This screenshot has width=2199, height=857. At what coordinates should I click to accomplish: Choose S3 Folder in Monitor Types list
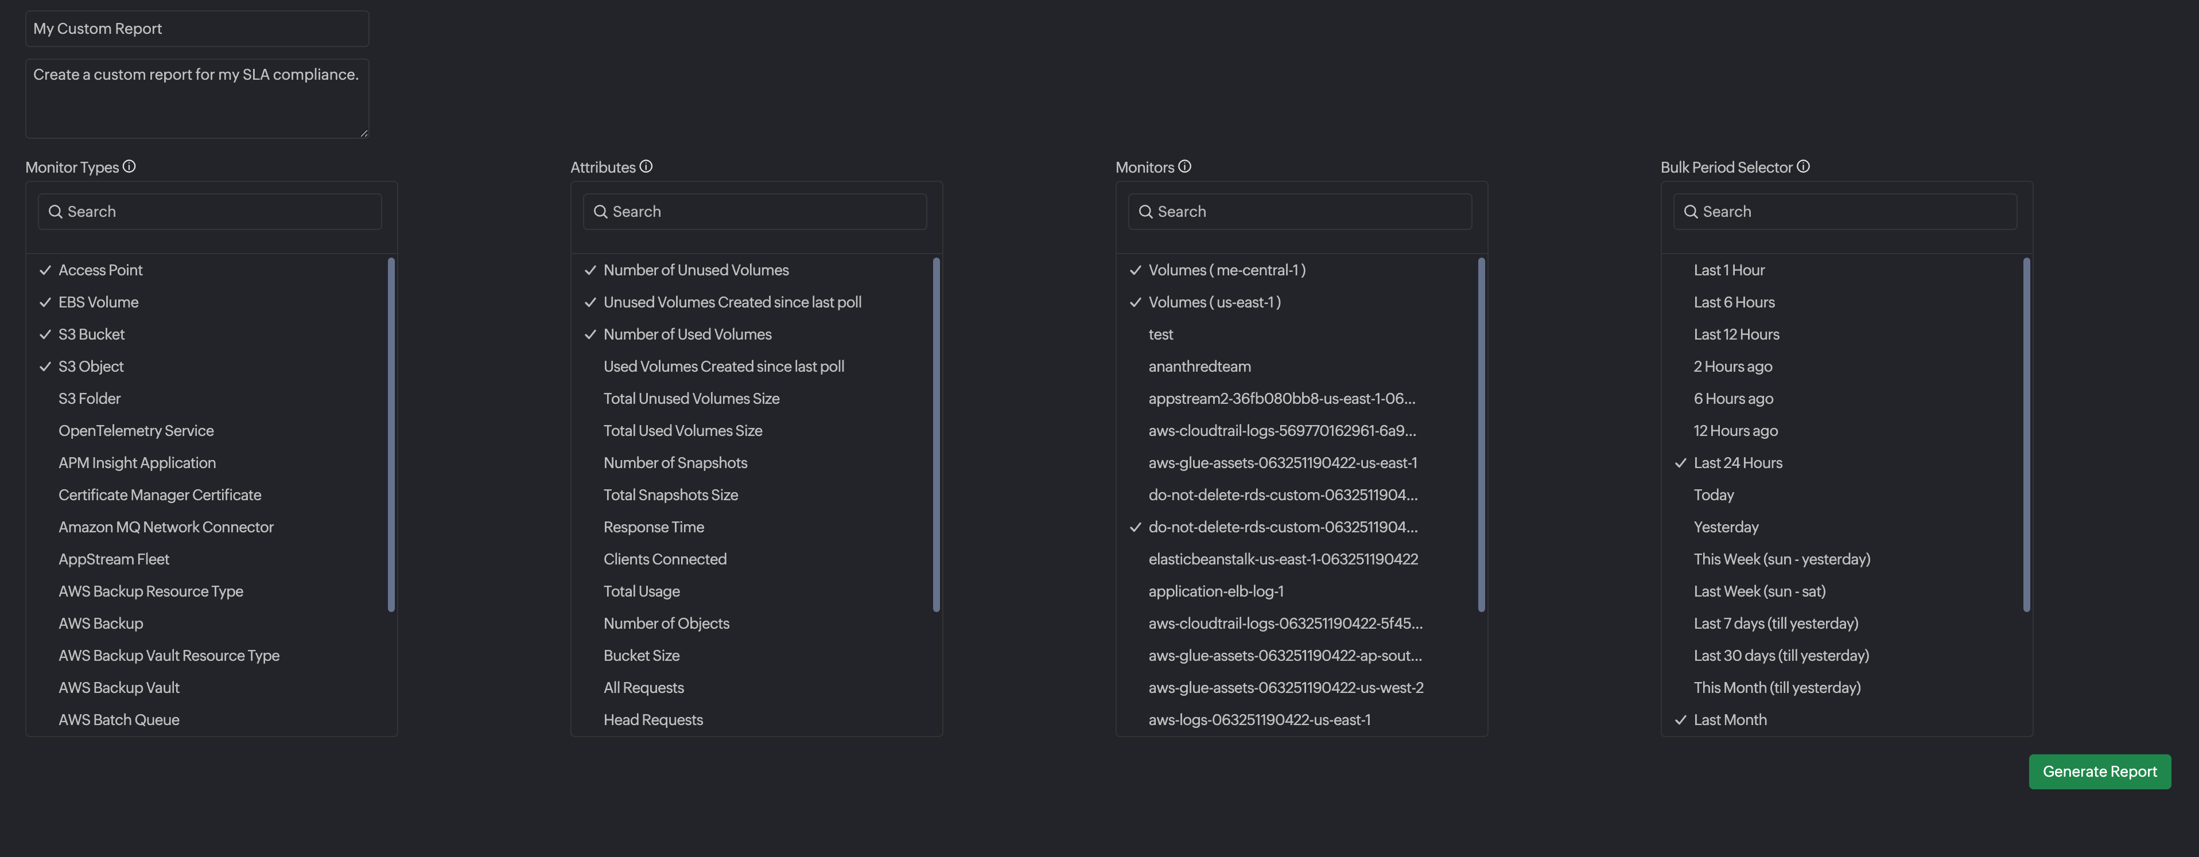(x=90, y=399)
